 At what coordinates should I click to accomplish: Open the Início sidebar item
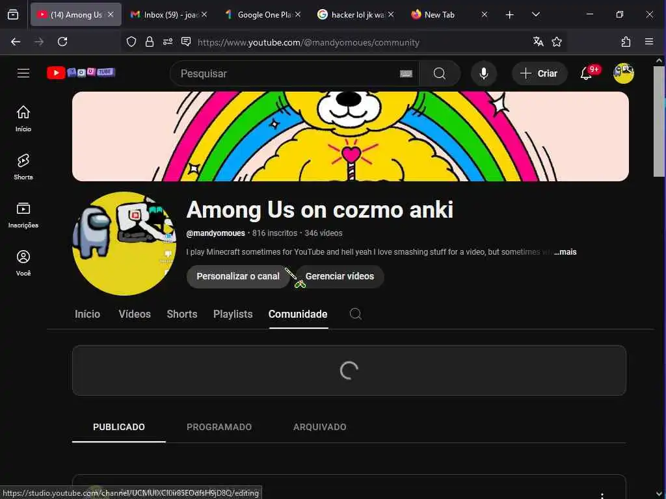(x=23, y=118)
